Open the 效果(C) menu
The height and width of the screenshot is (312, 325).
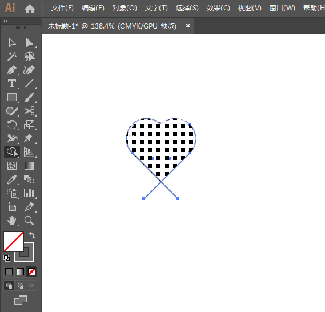218,9
